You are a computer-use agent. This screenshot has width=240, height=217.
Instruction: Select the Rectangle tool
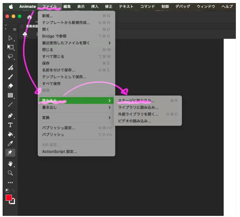click(10, 95)
